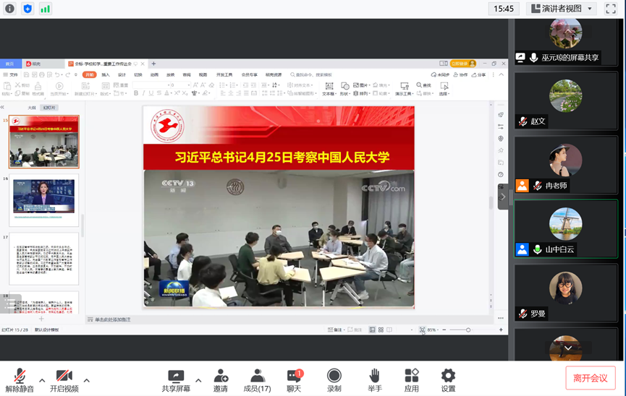Zoom in with plus at status bar
The image size is (626, 396).
point(501,330)
